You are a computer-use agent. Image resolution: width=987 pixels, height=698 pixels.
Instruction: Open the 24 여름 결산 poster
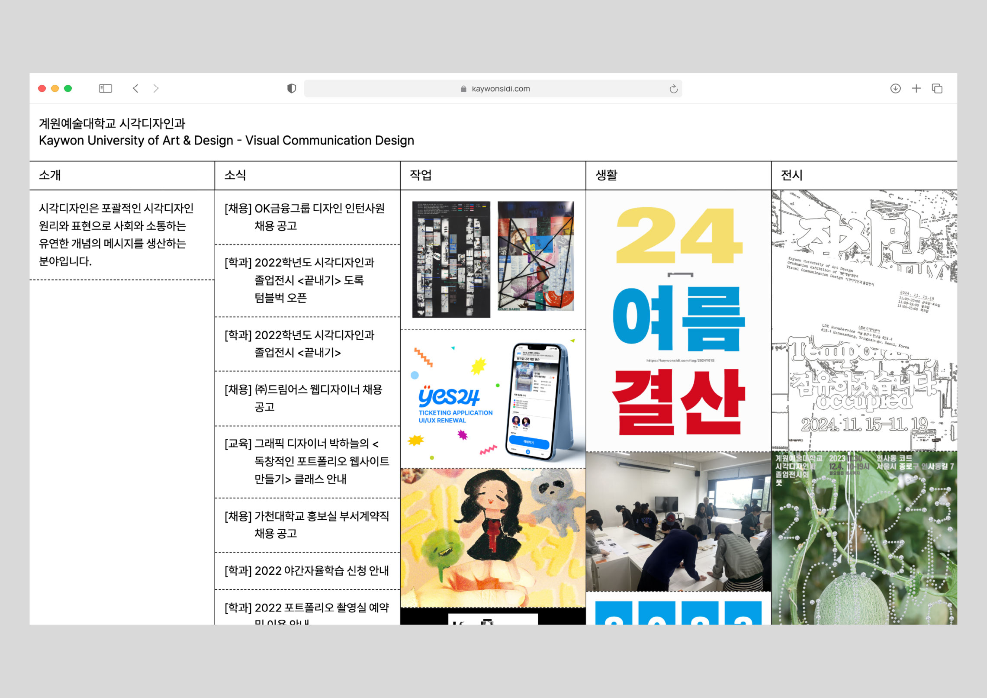[678, 321]
